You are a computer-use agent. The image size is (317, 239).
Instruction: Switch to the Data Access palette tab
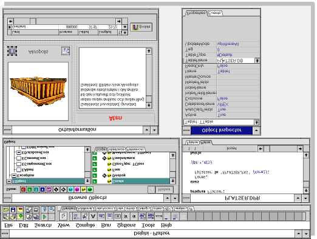104,208
